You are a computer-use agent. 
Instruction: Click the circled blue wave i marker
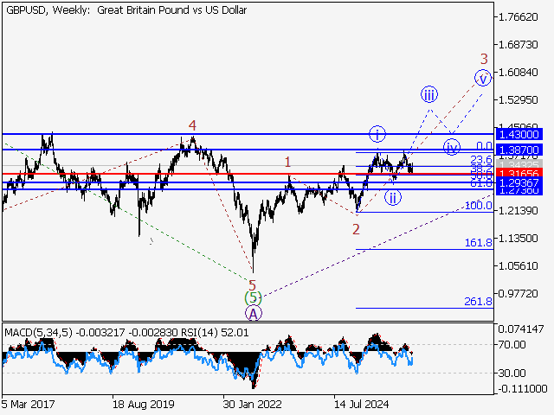(377, 133)
